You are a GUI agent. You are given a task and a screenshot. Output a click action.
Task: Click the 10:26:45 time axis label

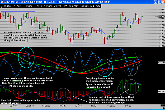pyautogui.click(x=79, y=106)
